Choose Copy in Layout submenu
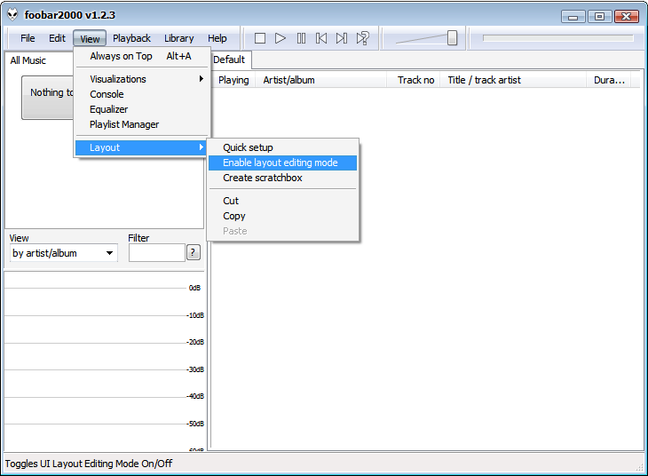 click(282, 217)
